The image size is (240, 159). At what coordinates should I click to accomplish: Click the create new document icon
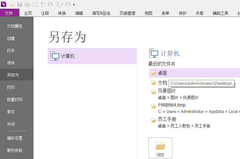(43, 5)
